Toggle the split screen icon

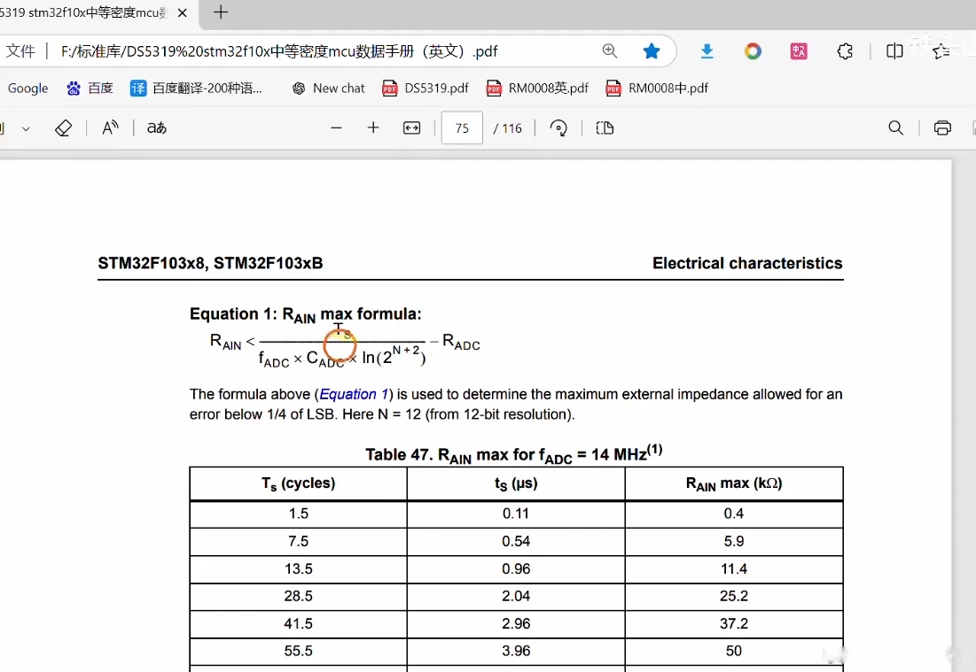point(894,51)
